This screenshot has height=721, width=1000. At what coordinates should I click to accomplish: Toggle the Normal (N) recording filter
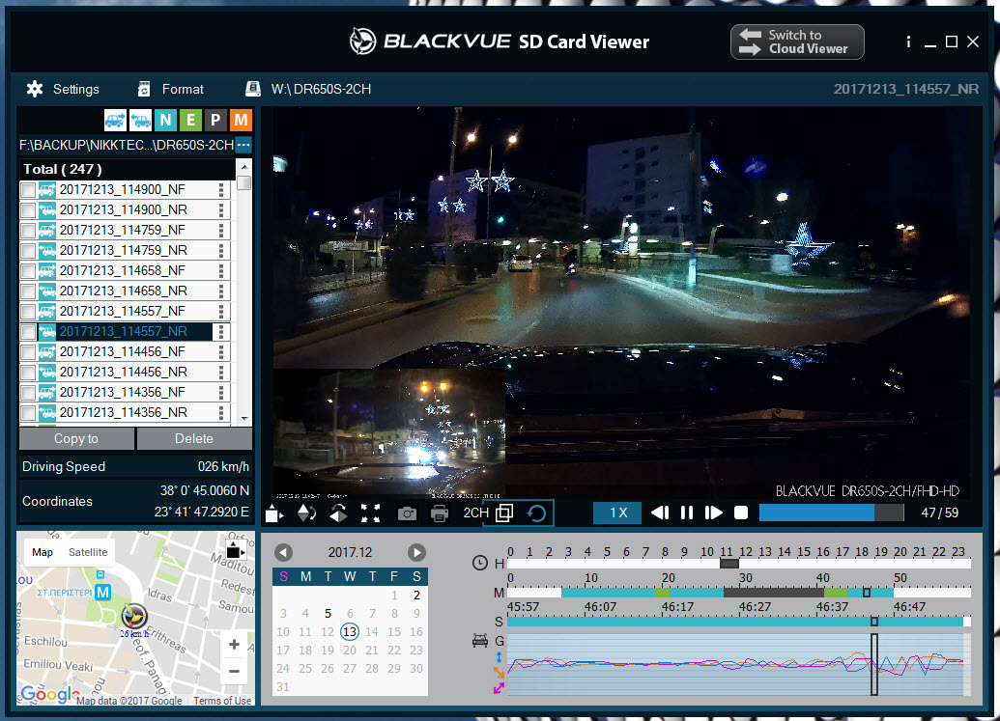165,120
